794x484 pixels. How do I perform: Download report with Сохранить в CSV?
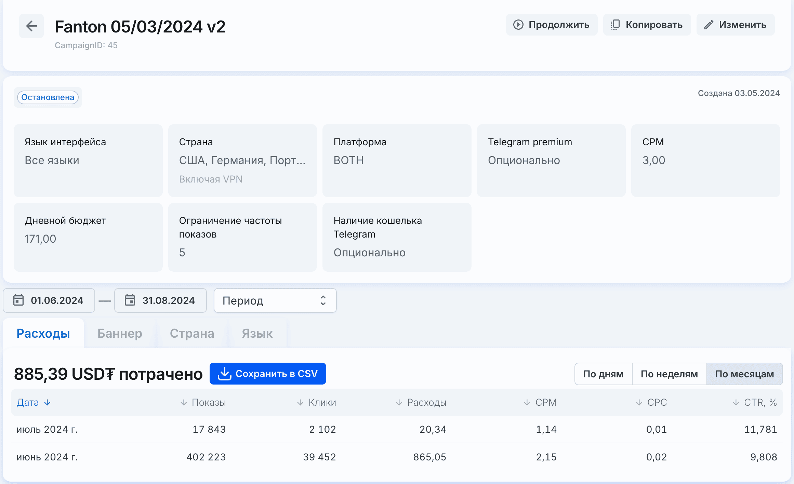click(268, 374)
